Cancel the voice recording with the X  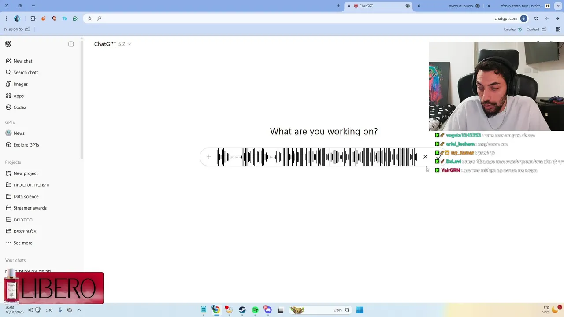425,157
